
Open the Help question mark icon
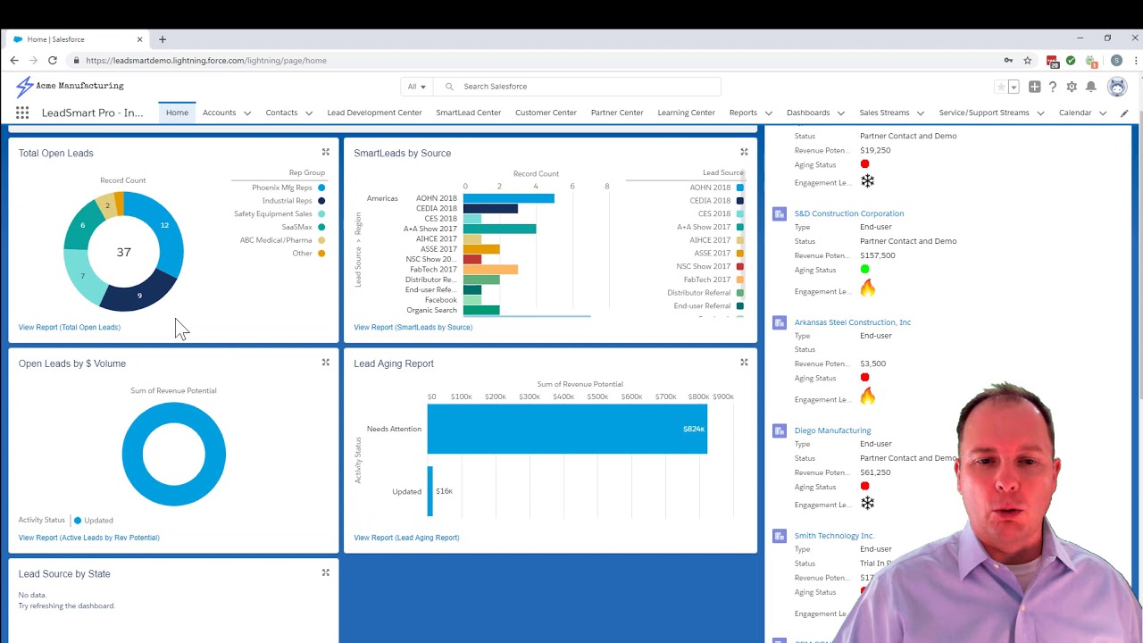pyautogui.click(x=1053, y=87)
